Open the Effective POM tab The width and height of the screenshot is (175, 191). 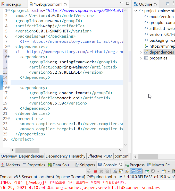pyautogui.click(x=100, y=156)
